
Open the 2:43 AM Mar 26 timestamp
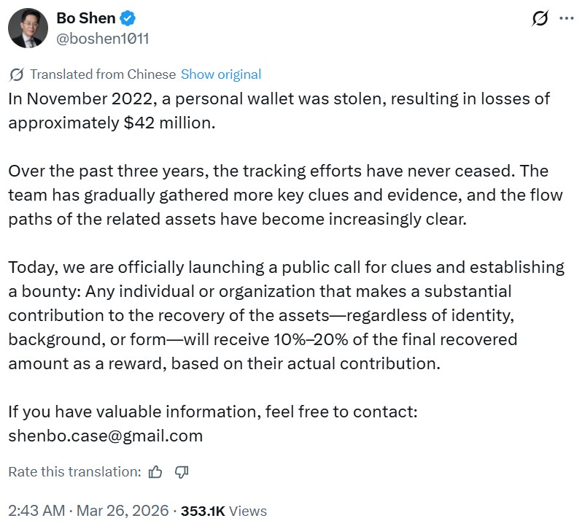tap(88, 511)
